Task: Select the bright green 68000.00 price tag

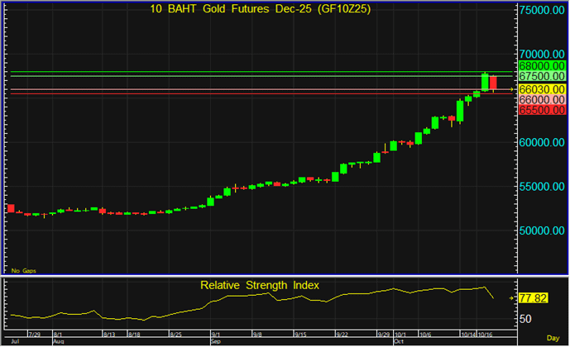Action: [x=542, y=65]
